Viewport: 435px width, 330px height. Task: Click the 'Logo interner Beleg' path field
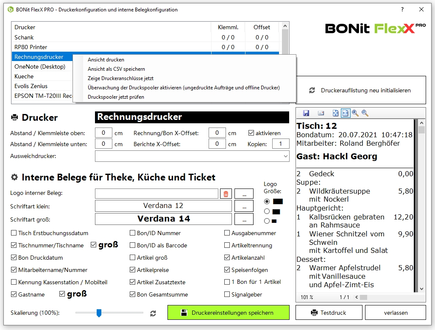coord(156,194)
